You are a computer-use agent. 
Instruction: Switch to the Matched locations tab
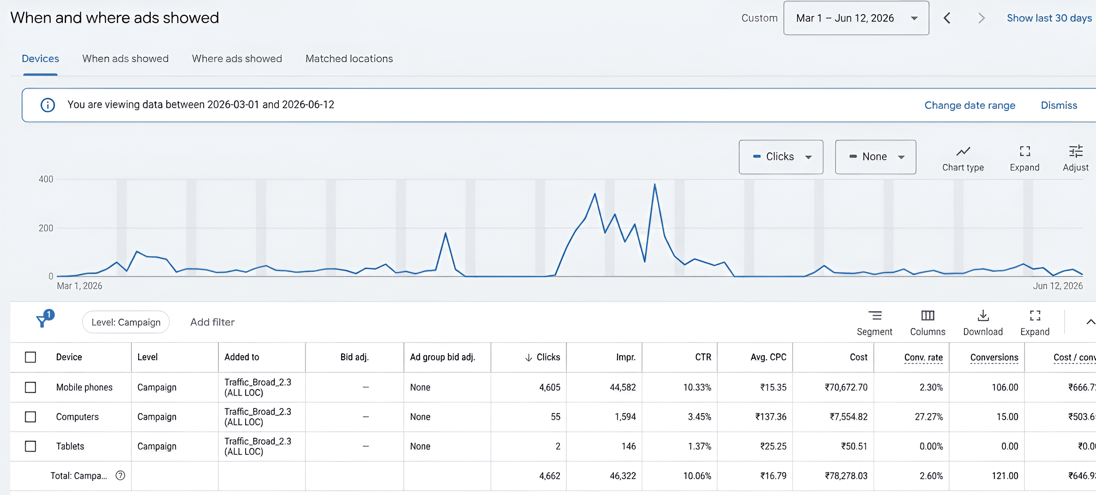[349, 58]
